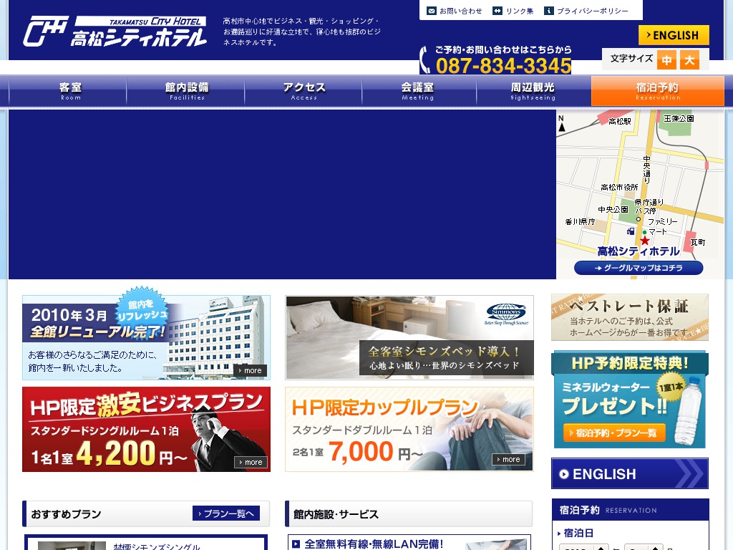Click more on the 激安ビジネスプラン banner
This screenshot has width=733, height=550.
pyautogui.click(x=251, y=462)
